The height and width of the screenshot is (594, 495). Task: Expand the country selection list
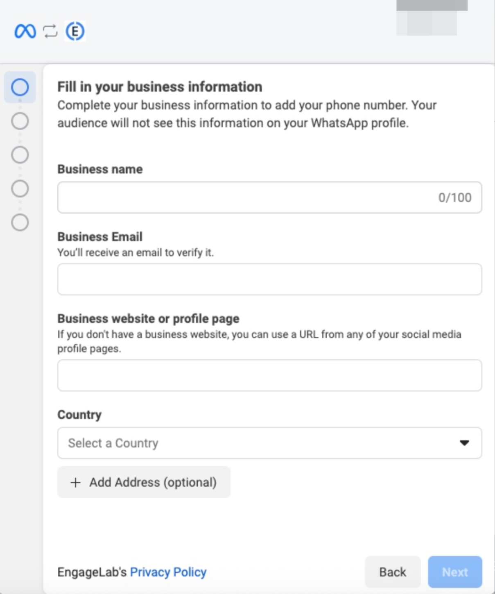269,443
